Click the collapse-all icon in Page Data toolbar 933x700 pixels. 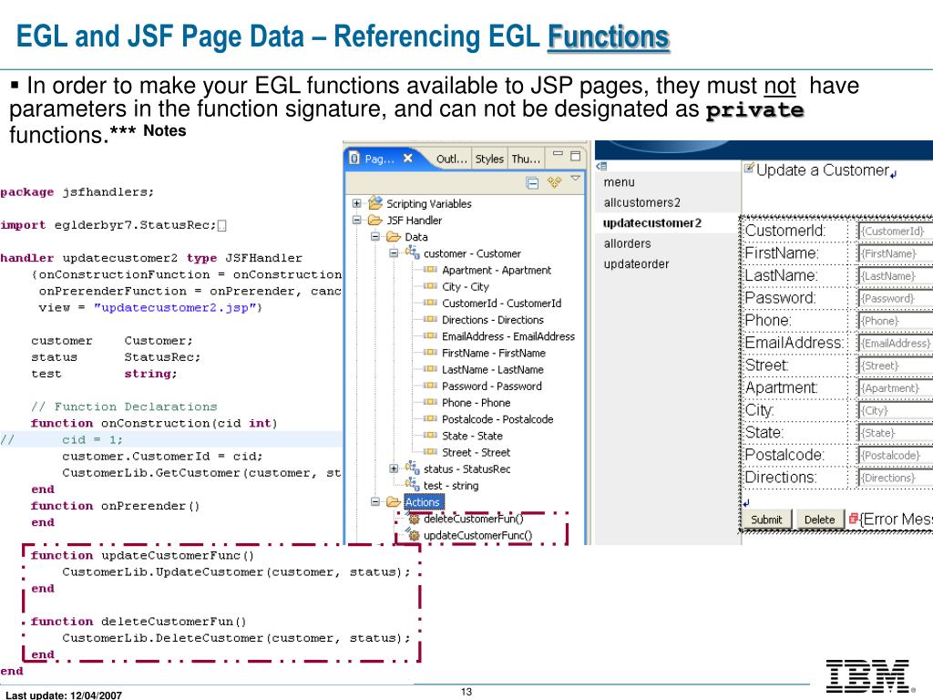pyautogui.click(x=532, y=182)
